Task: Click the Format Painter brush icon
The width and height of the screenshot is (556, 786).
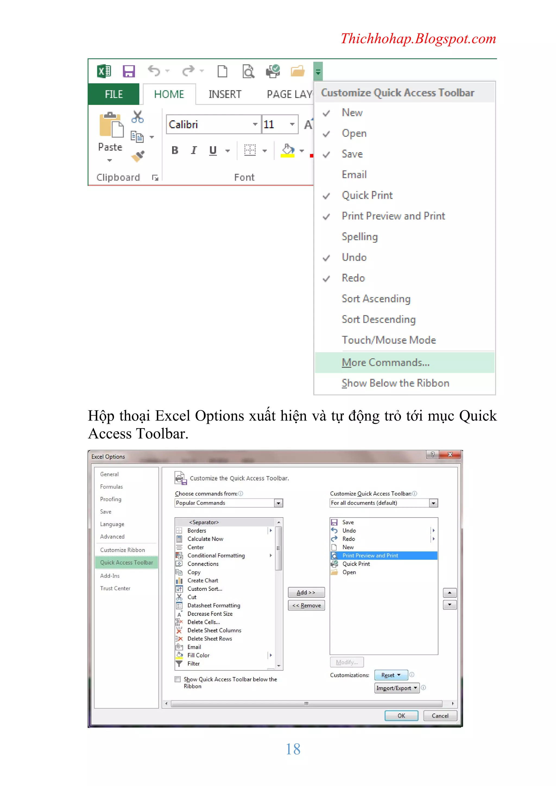Action: [138, 156]
